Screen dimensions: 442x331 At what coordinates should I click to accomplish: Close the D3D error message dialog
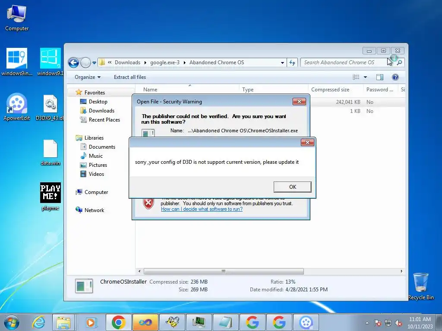[307, 142]
